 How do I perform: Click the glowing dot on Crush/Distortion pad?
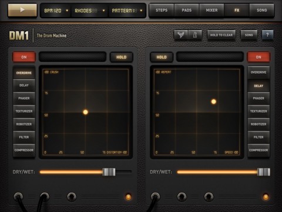click(86, 112)
